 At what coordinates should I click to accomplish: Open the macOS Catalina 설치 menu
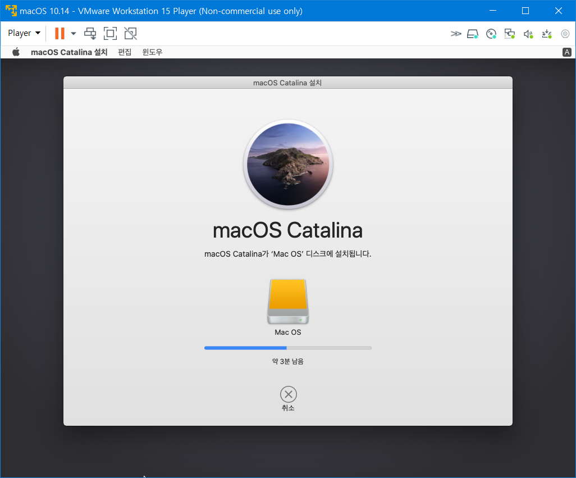tap(69, 52)
